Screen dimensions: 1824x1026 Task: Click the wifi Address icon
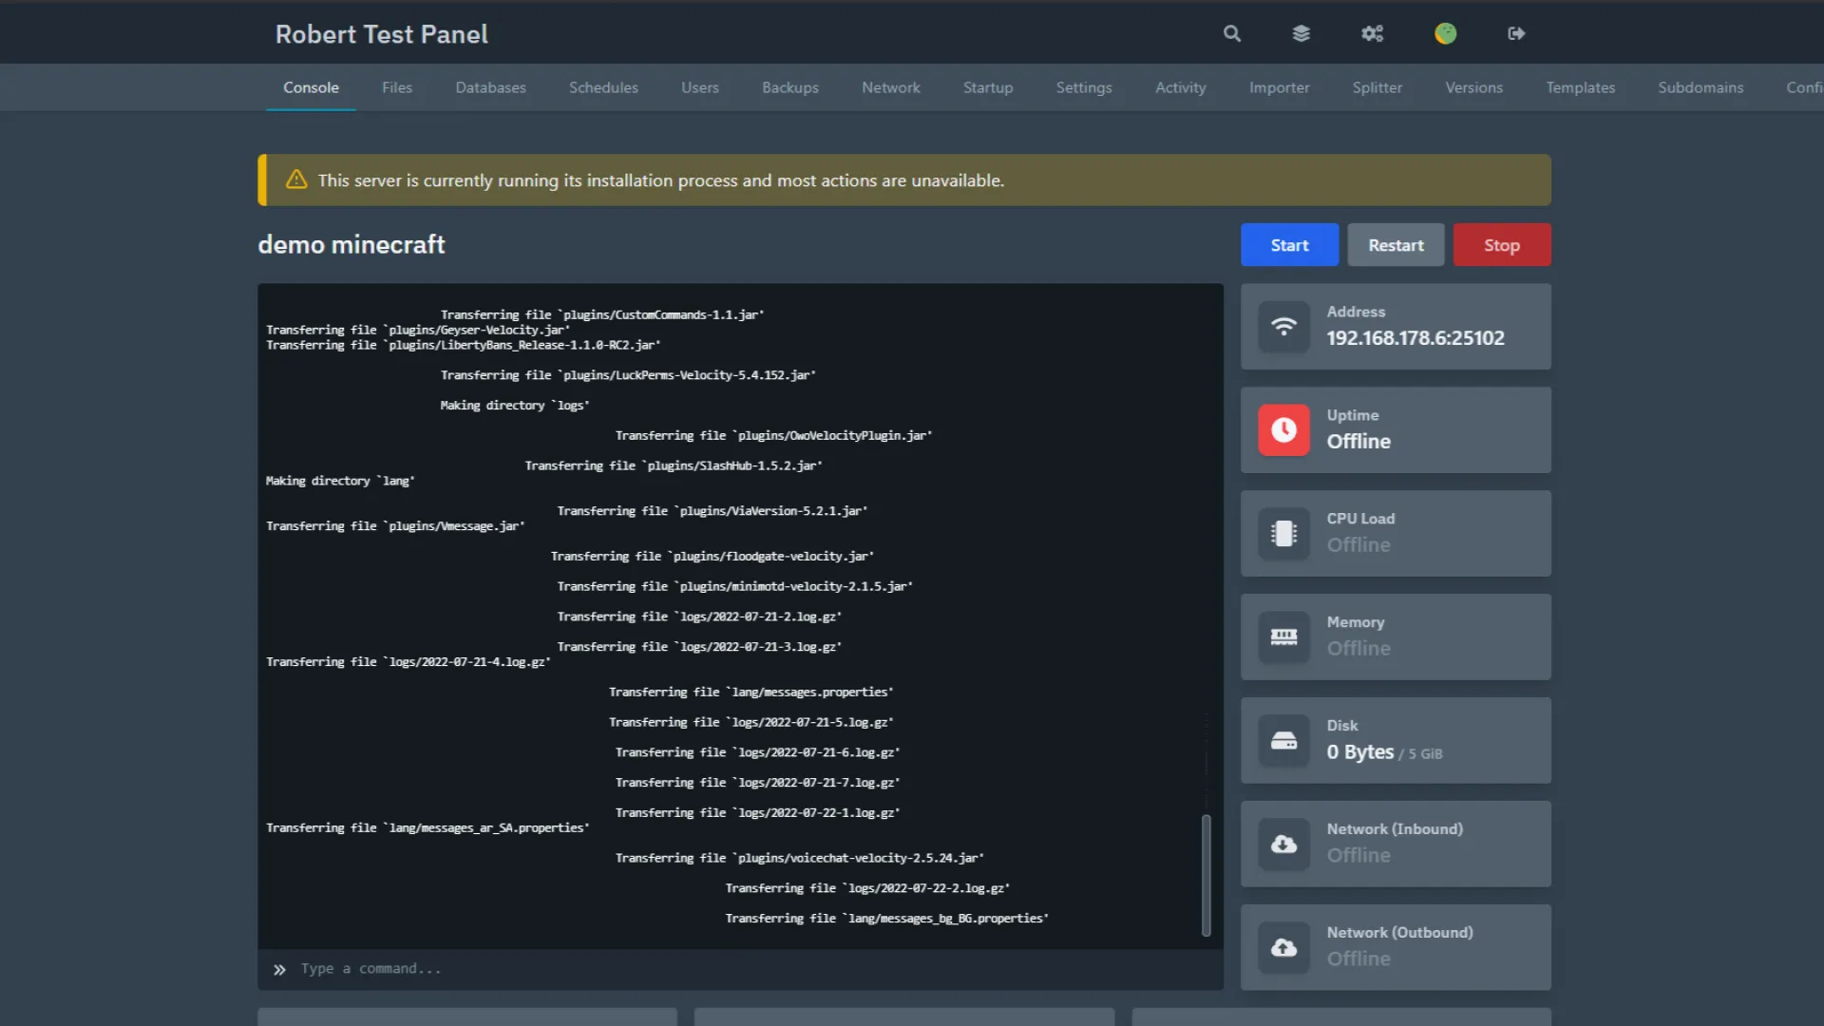coord(1283,327)
